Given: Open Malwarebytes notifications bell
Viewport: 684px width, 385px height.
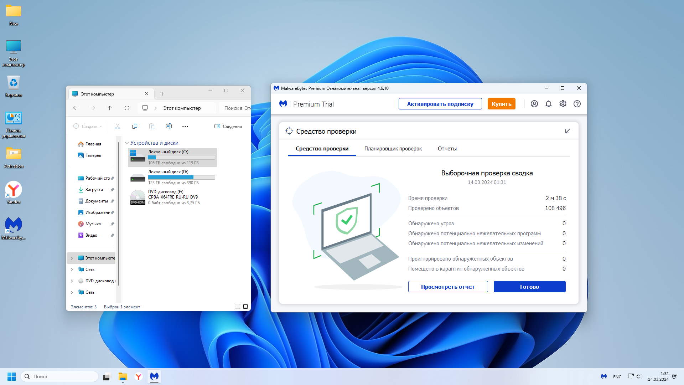Looking at the screenshot, I should [548, 104].
